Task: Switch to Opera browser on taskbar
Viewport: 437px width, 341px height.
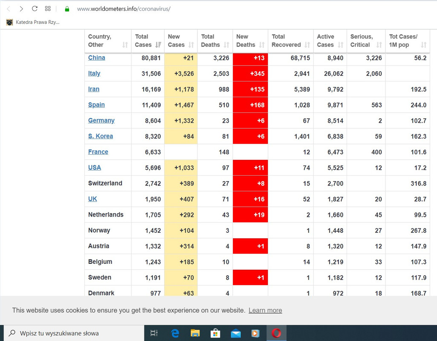Action: click(276, 333)
